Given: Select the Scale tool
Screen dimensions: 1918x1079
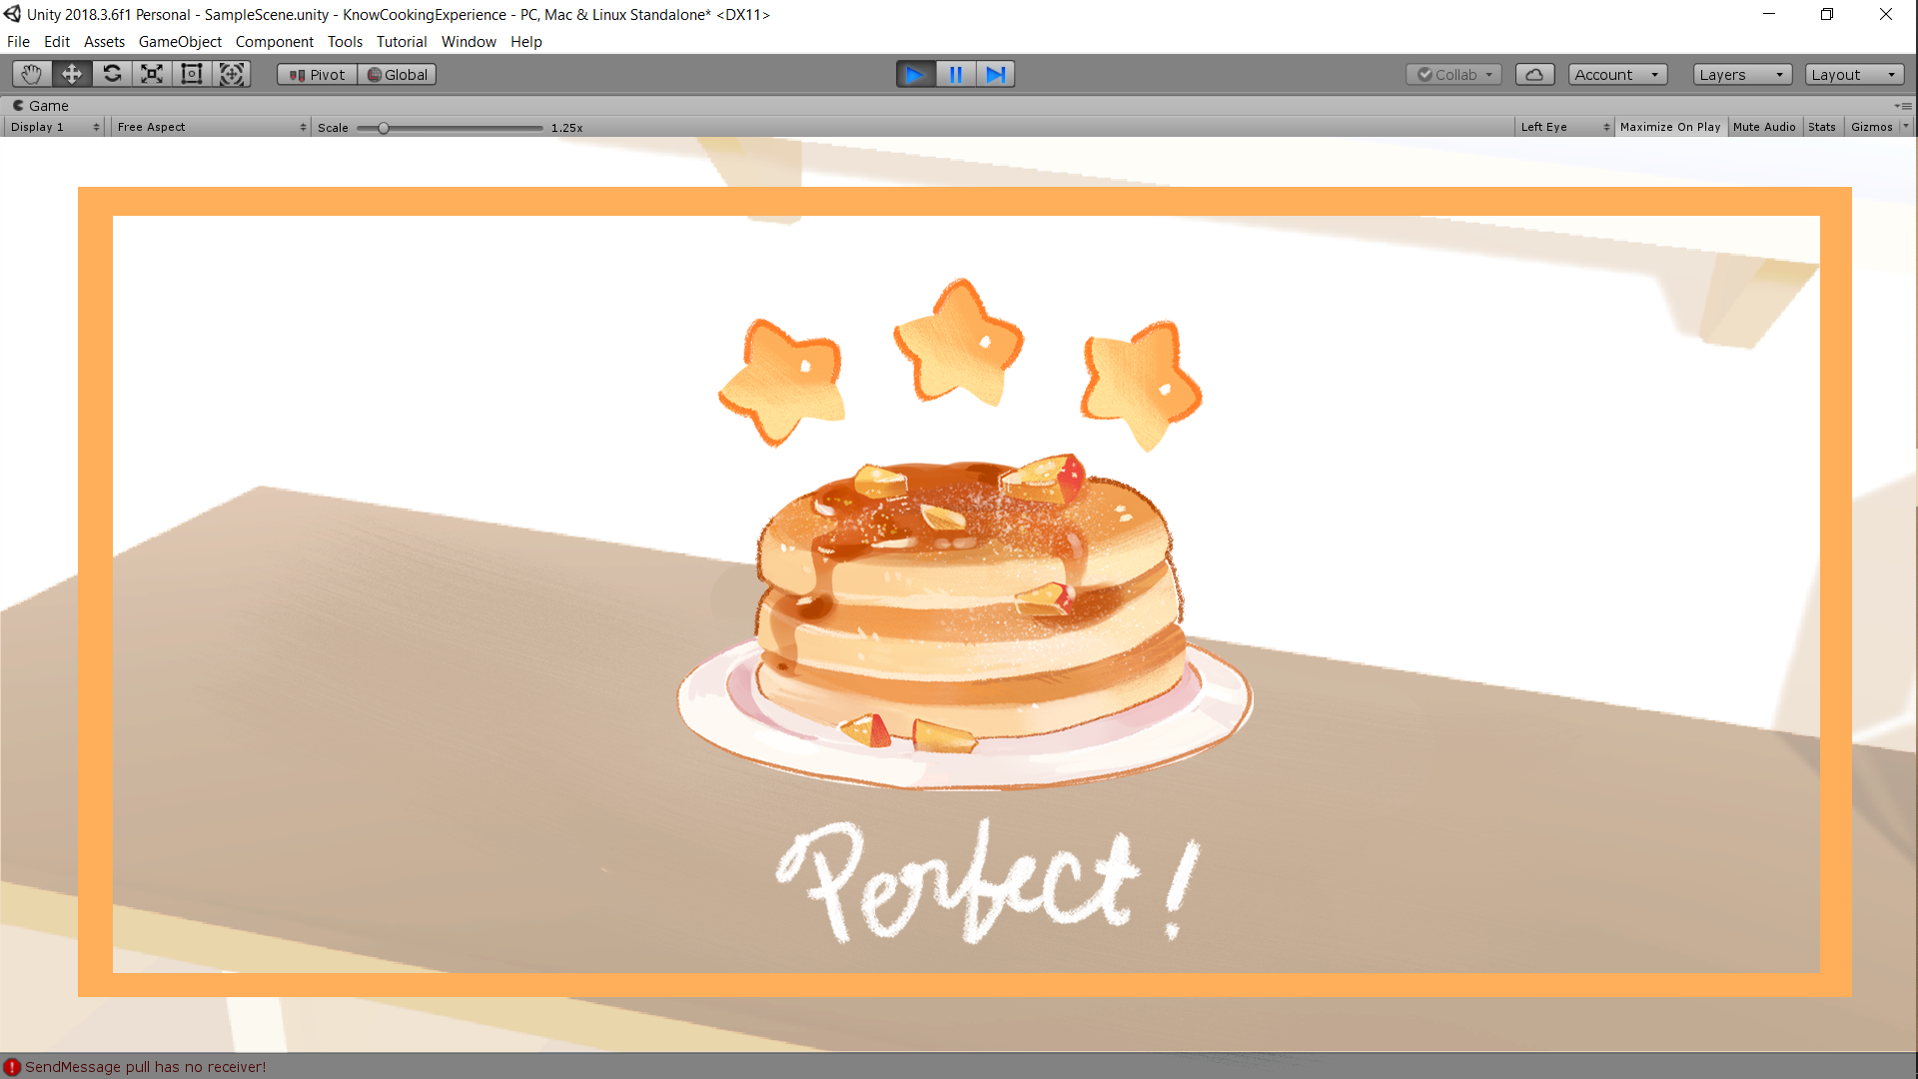Looking at the screenshot, I should (x=152, y=74).
